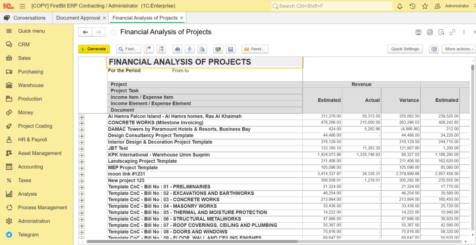Open print preview from the toolbar
This screenshot has width=476, height=245.
tap(202, 49)
